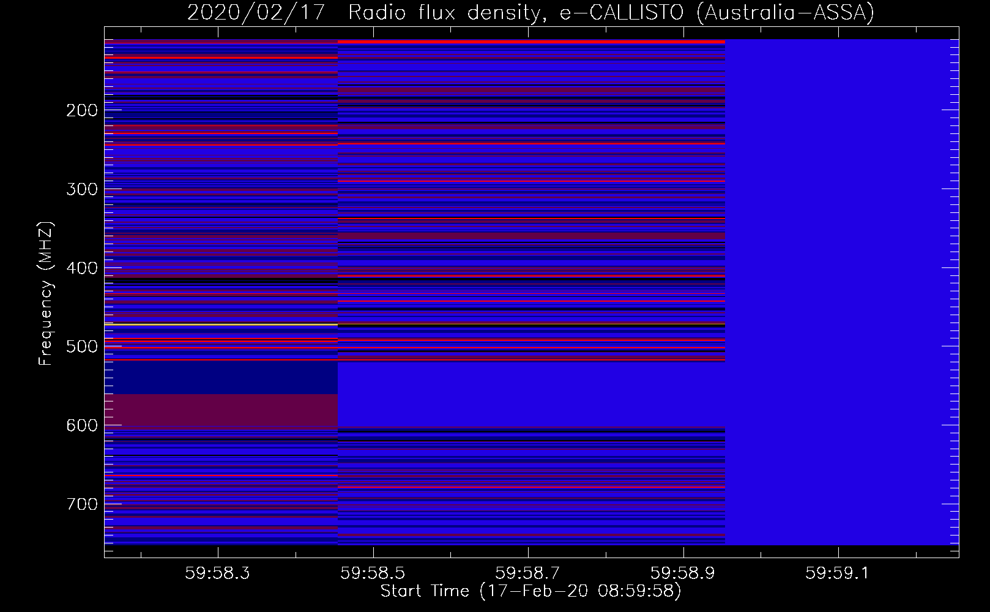Click the 'Start Time (17-Feb-20 08:59:58)' label

(x=530, y=591)
